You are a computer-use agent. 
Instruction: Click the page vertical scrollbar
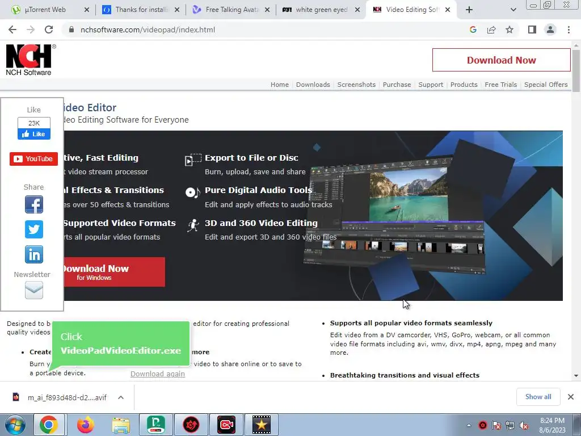(576, 70)
